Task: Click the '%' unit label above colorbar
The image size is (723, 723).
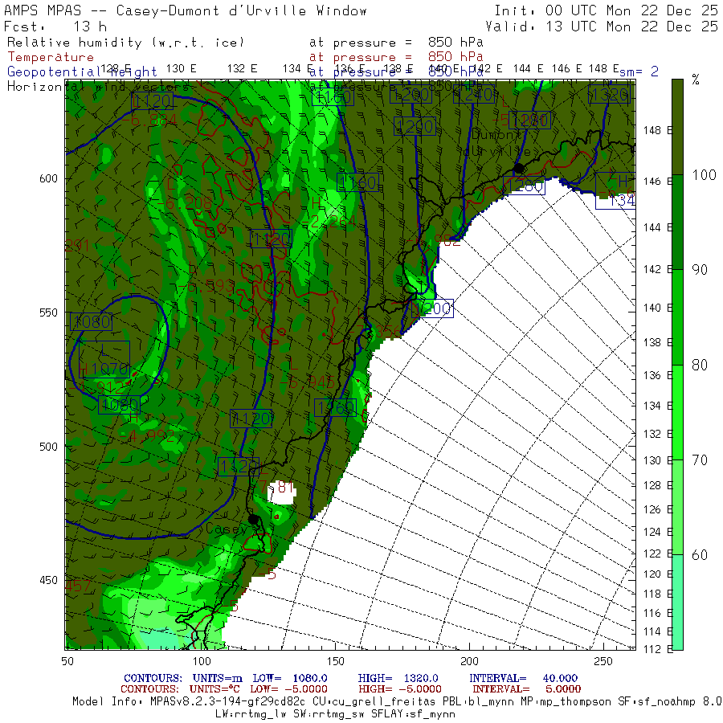Action: point(696,80)
